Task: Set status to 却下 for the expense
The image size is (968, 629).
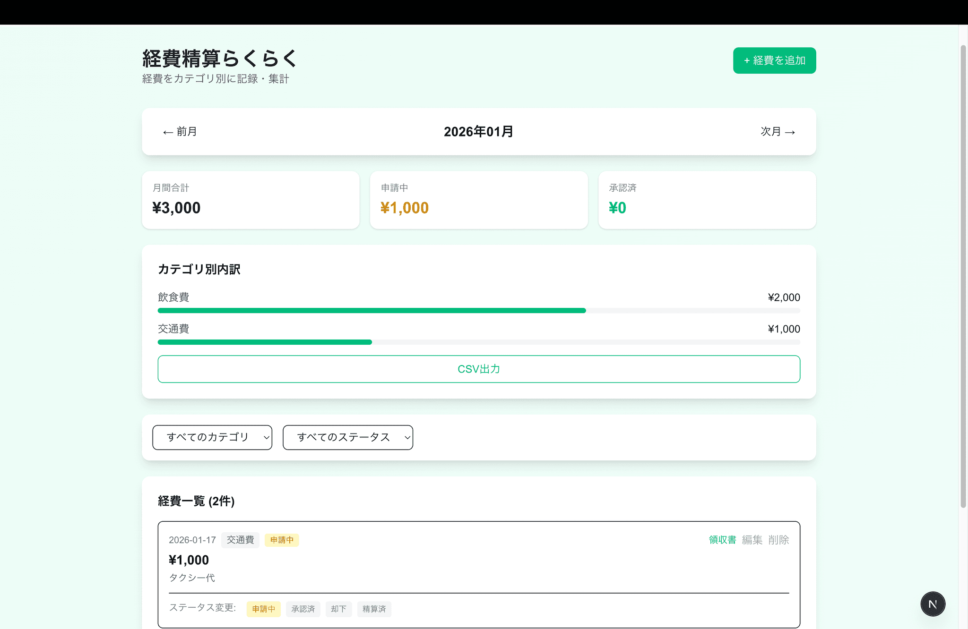Action: pos(338,609)
